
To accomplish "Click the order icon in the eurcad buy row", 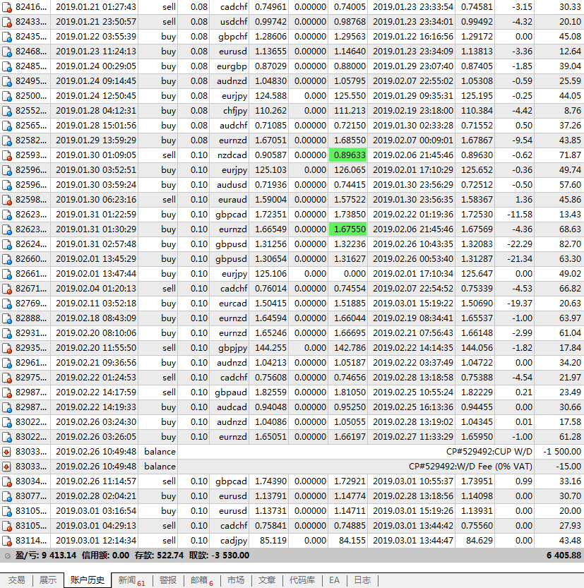I will (x=7, y=304).
